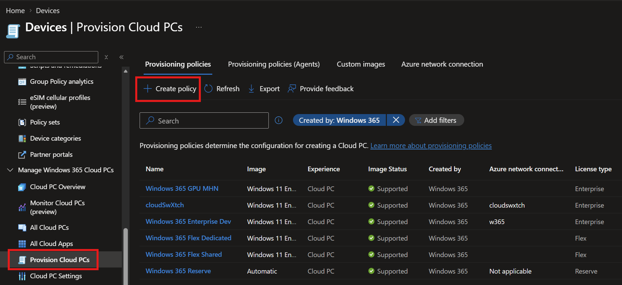Click the Export button label
The image size is (622, 285).
point(269,89)
